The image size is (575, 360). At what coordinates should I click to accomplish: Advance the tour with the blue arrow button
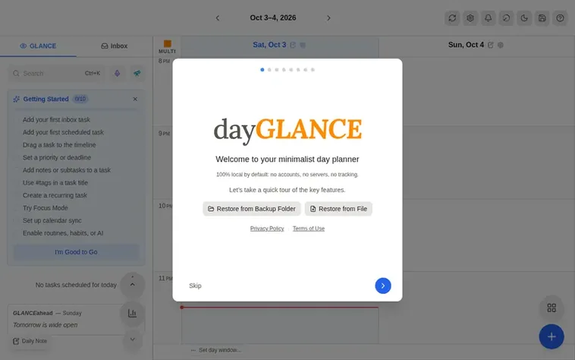[x=383, y=286]
